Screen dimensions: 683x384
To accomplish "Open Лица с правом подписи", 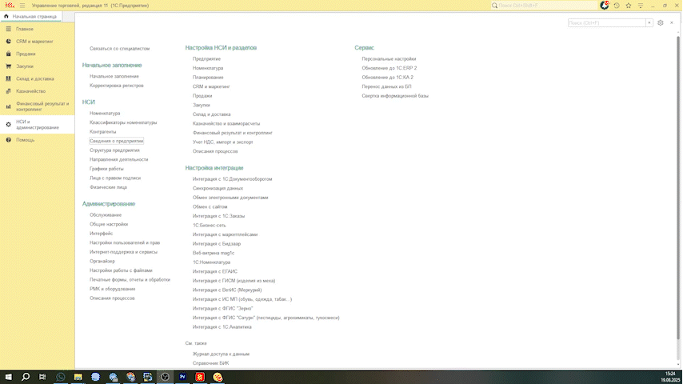I will pos(115,178).
